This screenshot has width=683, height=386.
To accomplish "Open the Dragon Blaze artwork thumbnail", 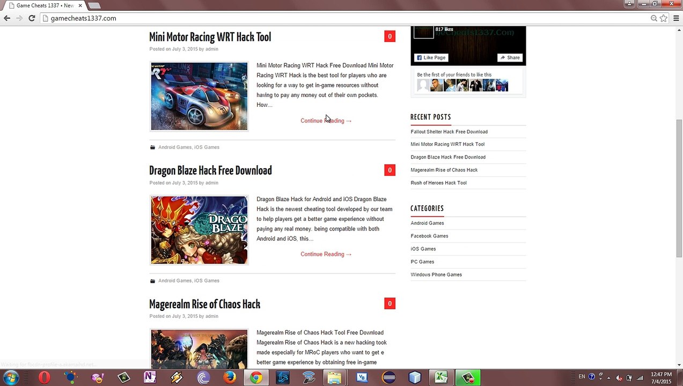I will click(x=199, y=230).
